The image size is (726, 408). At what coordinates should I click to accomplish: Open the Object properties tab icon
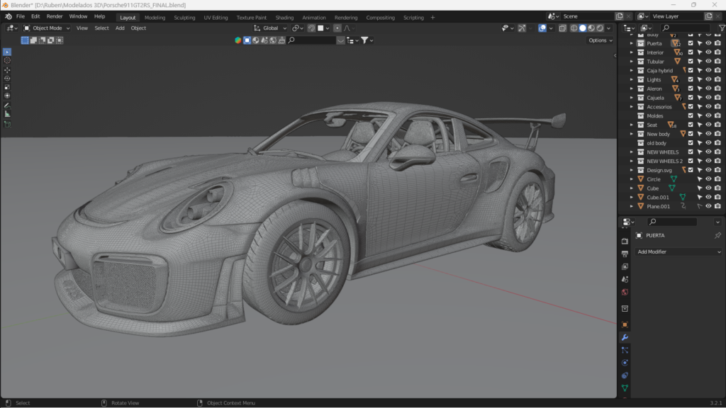[625, 324]
